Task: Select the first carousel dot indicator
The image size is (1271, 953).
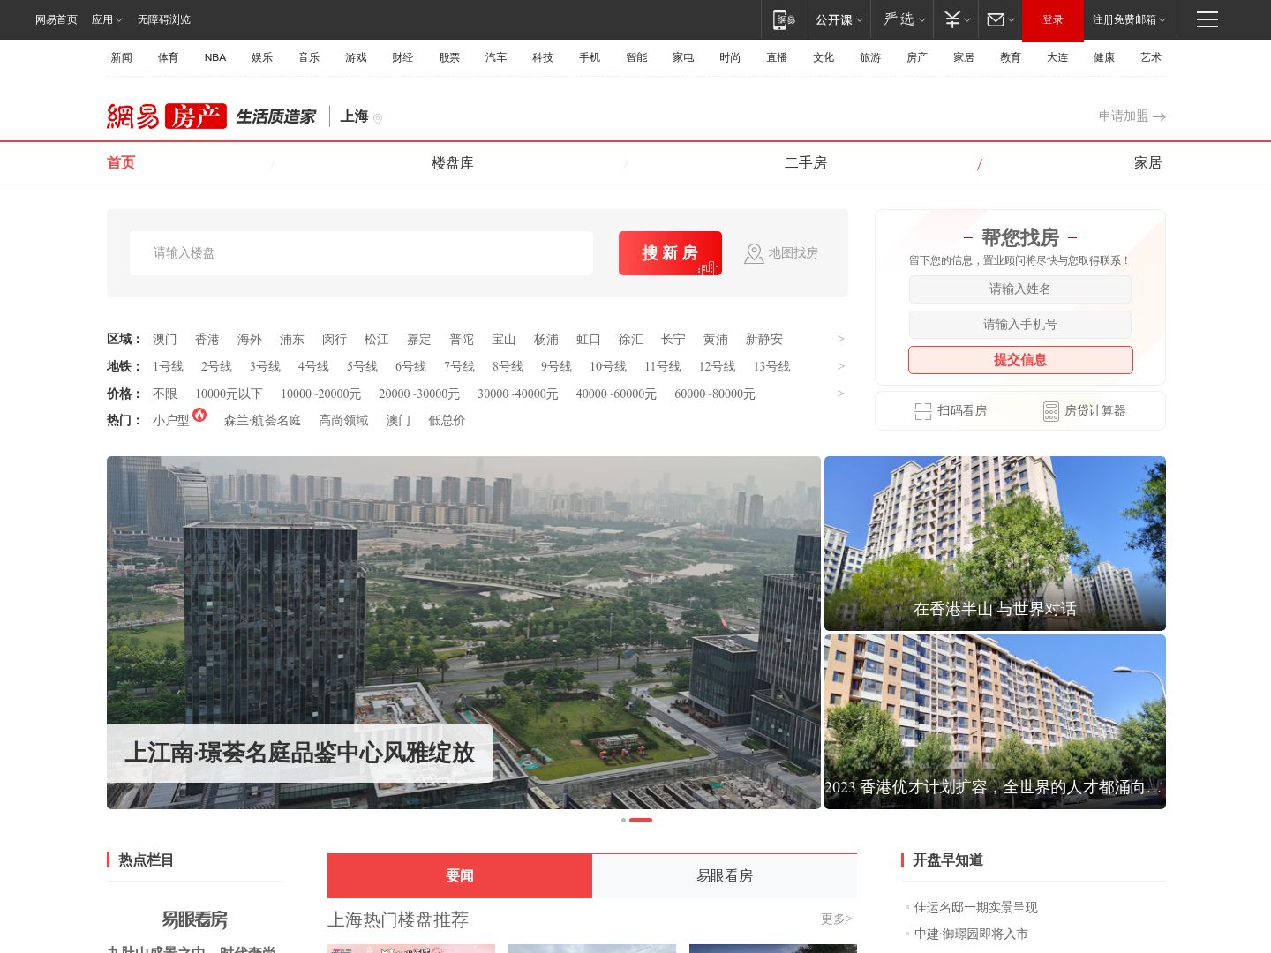Action: pyautogui.click(x=623, y=821)
